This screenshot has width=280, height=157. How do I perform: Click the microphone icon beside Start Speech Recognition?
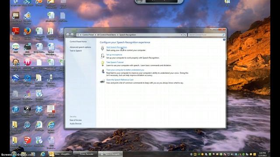[102, 48]
